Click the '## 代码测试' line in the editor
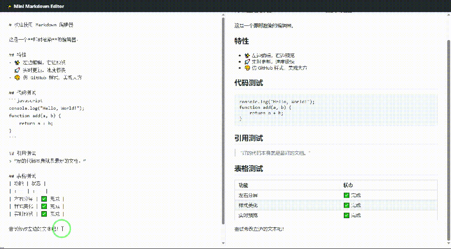Screen dimensions: 451x249 pos(23,93)
